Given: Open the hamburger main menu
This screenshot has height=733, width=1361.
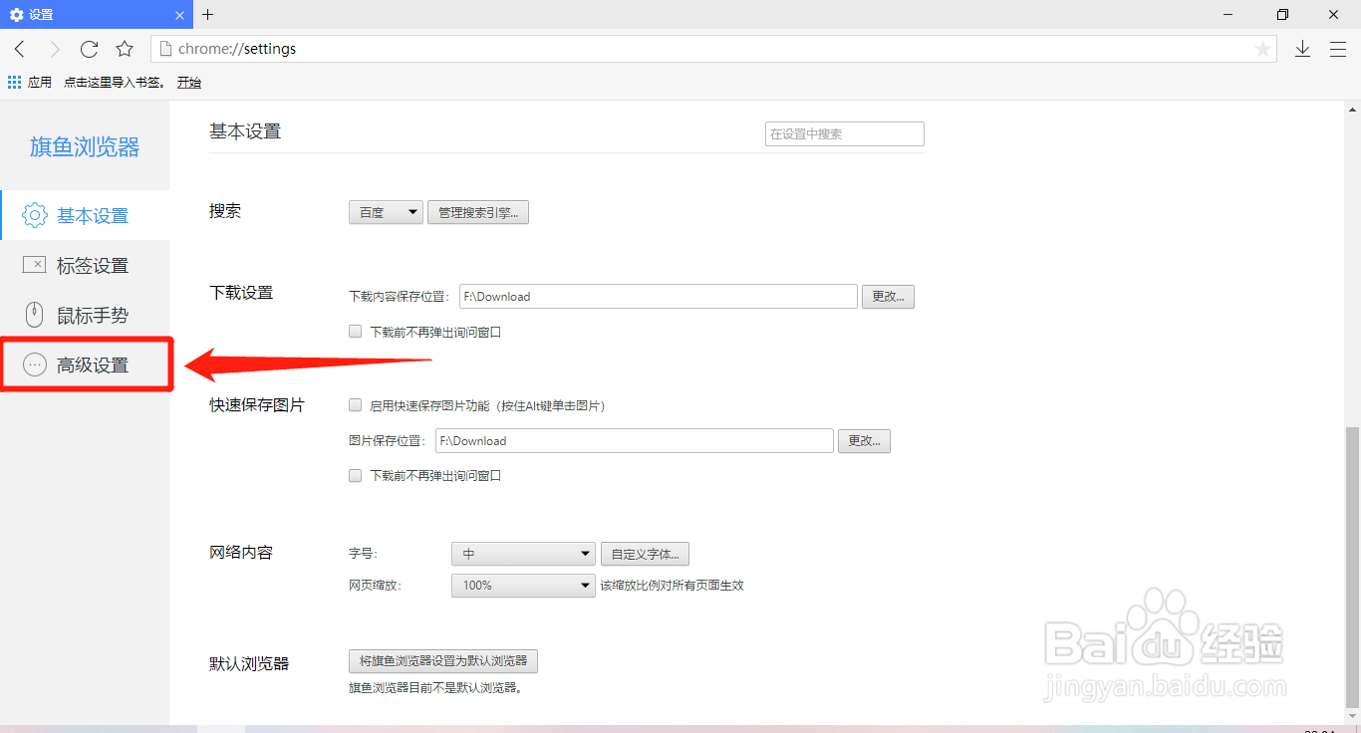Looking at the screenshot, I should pos(1337,49).
